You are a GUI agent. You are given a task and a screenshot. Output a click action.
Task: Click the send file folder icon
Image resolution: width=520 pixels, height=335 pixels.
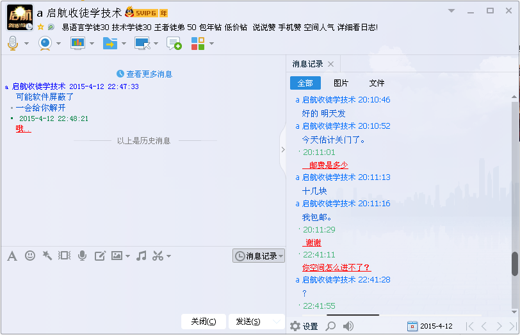tap(110, 43)
